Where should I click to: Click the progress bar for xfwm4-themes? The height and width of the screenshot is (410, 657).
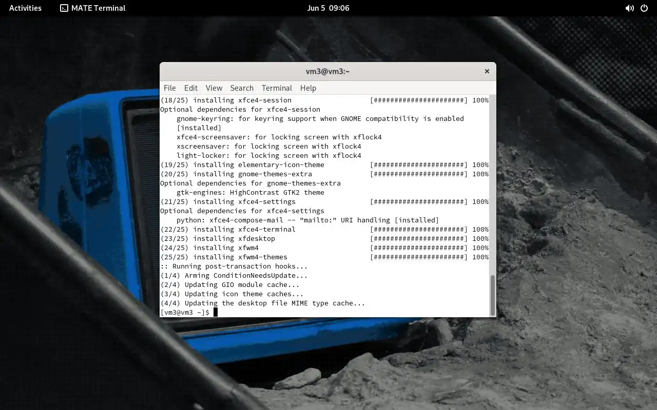pyautogui.click(x=419, y=257)
